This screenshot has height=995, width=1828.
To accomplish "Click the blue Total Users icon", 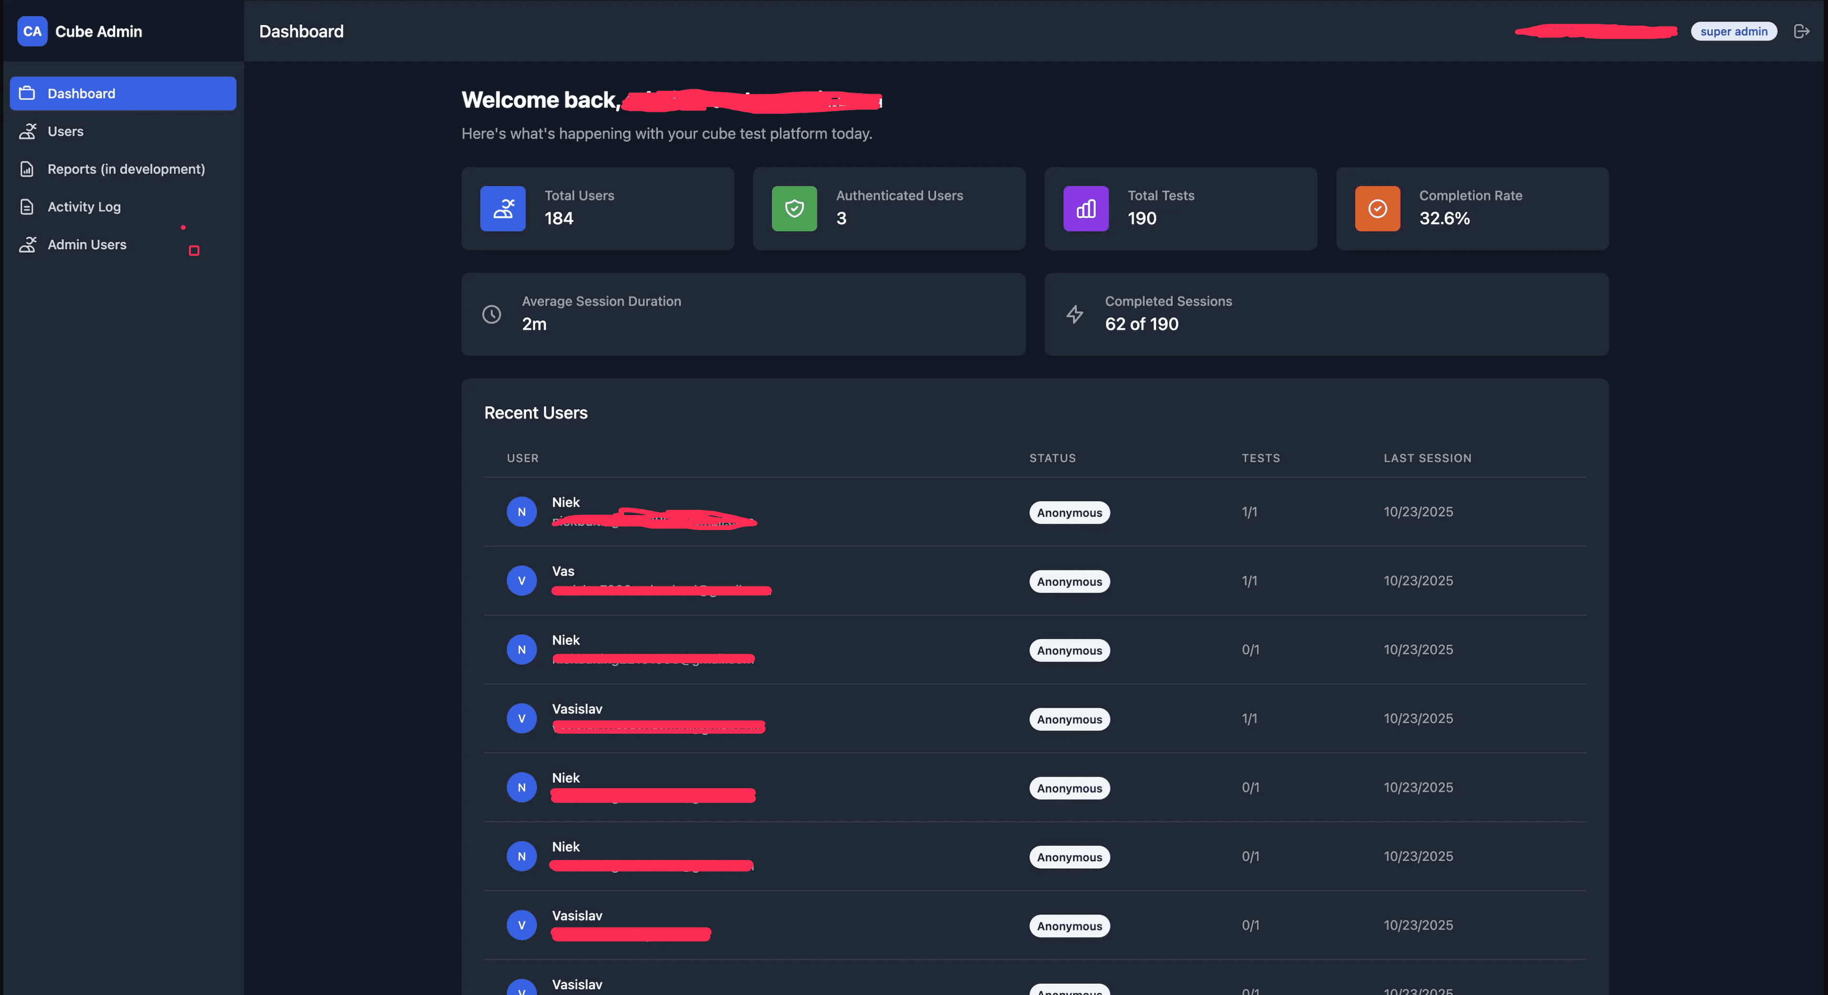I will pos(502,209).
